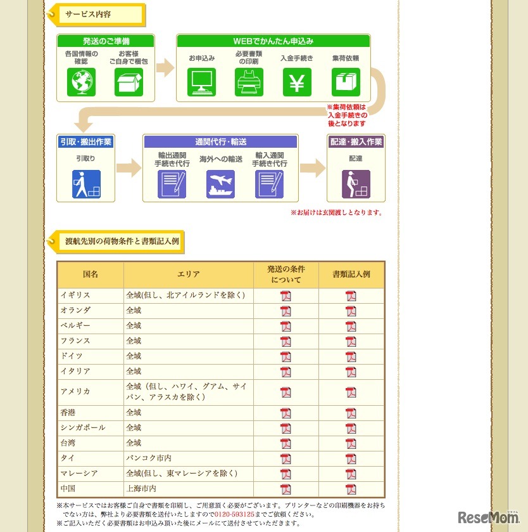Click the printer icon under 必要書類の印刷
The image size is (528, 532).
pyautogui.click(x=249, y=82)
